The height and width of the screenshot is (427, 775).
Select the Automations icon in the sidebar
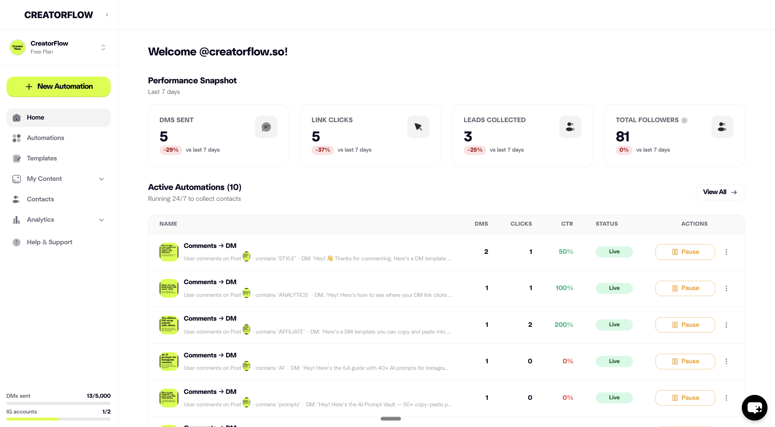tap(17, 138)
